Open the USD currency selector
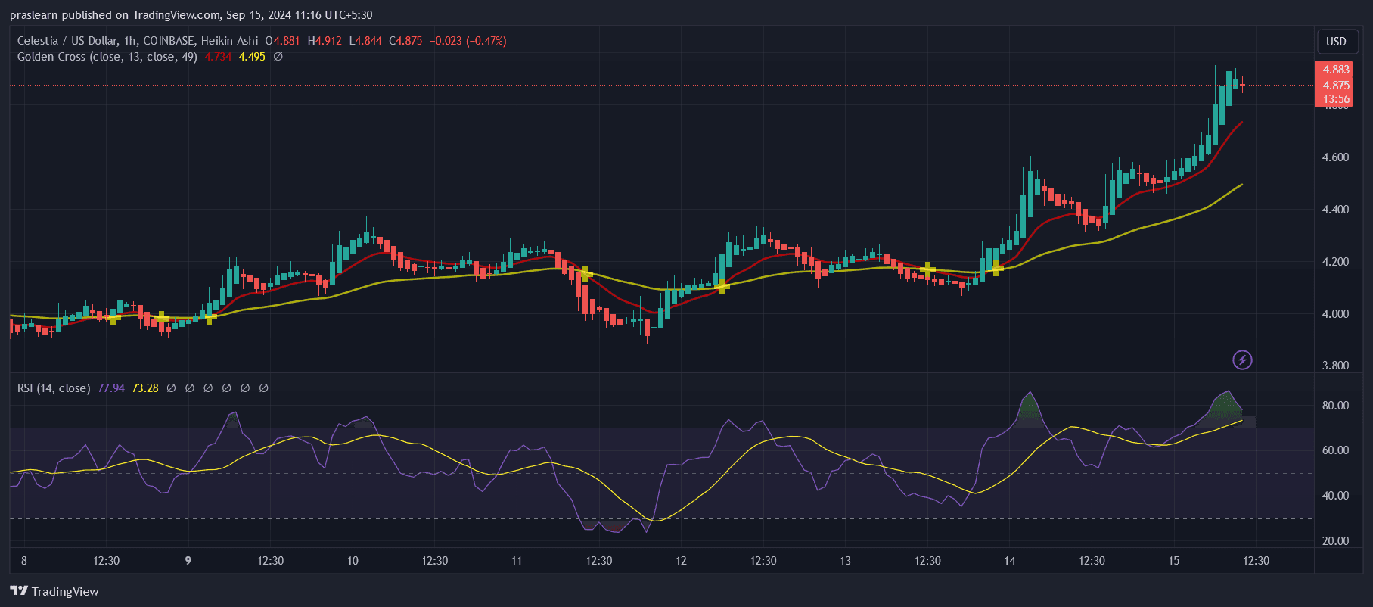Image resolution: width=1373 pixels, height=607 pixels. pyautogui.click(x=1336, y=42)
